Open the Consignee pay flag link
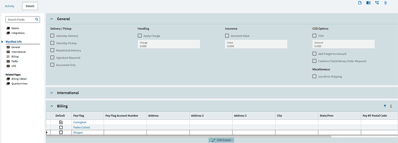Viewport: 398px width, 143px height. coord(80,122)
